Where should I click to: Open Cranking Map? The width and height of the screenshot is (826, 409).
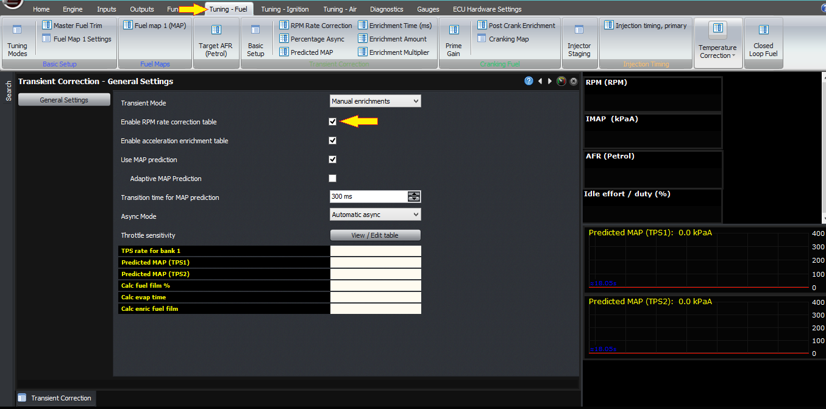coord(503,39)
